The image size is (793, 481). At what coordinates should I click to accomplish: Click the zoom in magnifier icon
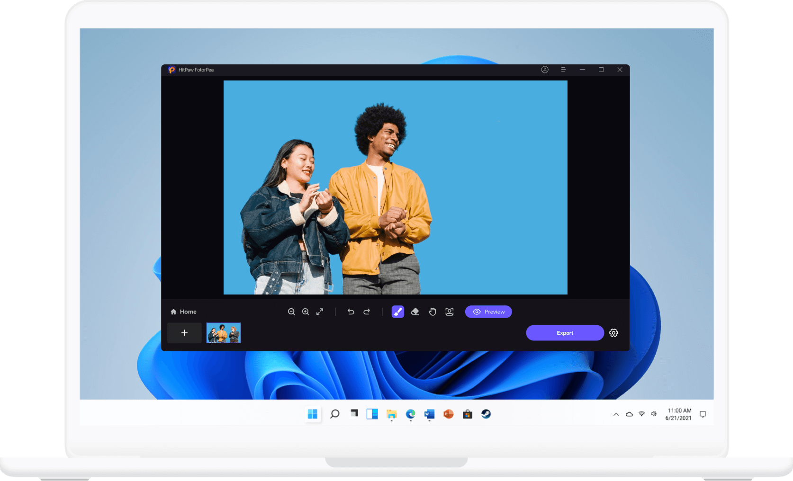[x=306, y=312]
